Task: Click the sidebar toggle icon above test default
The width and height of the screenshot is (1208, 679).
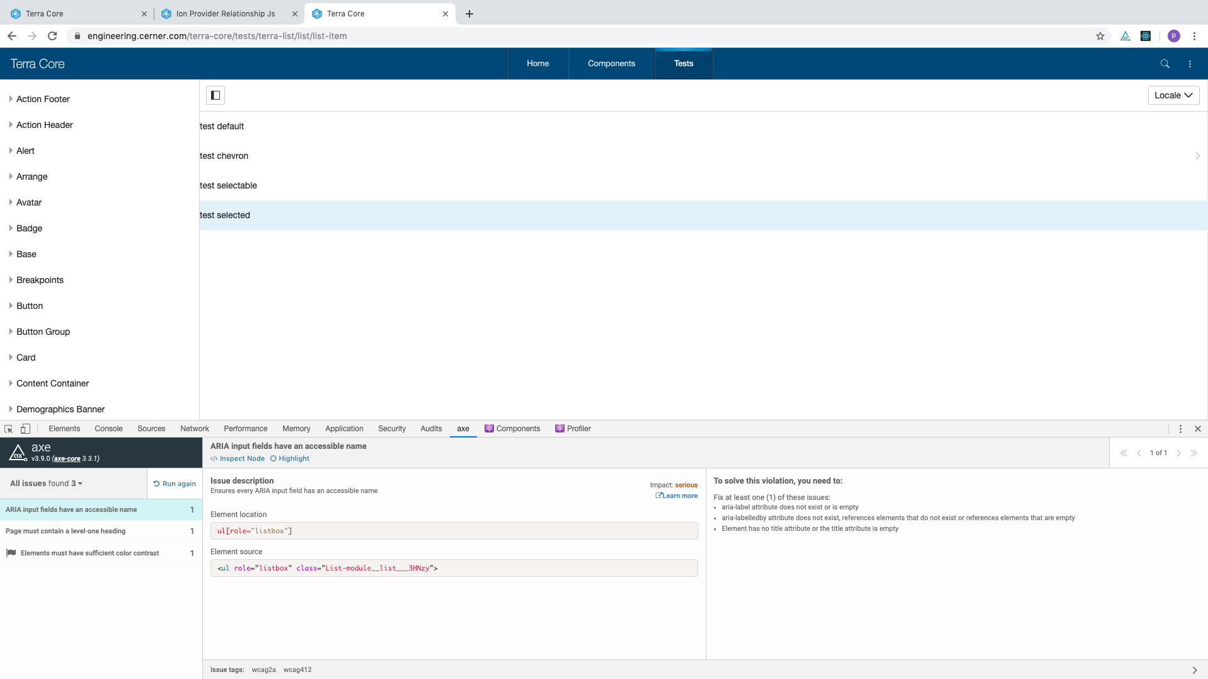Action: coord(215,95)
